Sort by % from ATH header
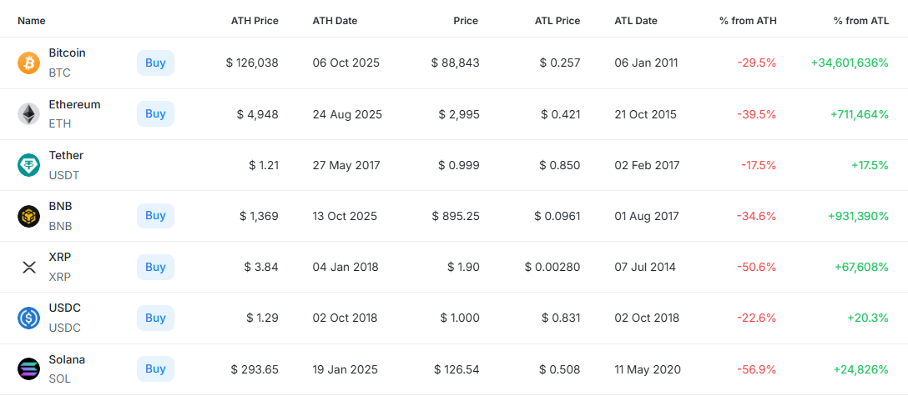The height and width of the screenshot is (396, 908). point(748,20)
